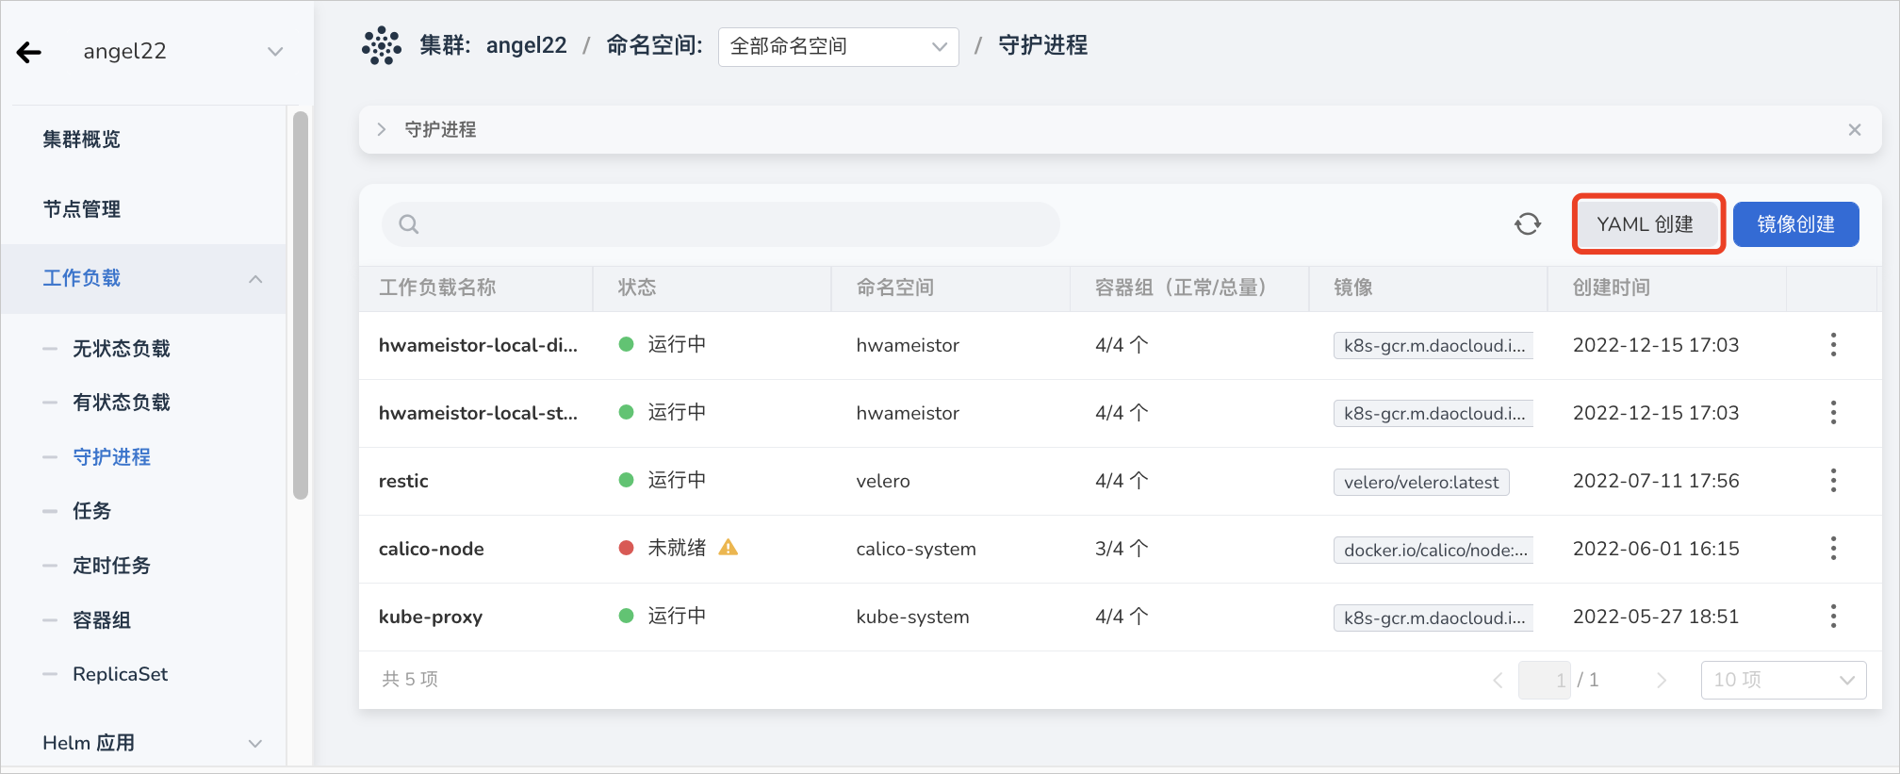Click the 创建时间 column header
This screenshot has height=774, width=1900.
click(x=1612, y=288)
